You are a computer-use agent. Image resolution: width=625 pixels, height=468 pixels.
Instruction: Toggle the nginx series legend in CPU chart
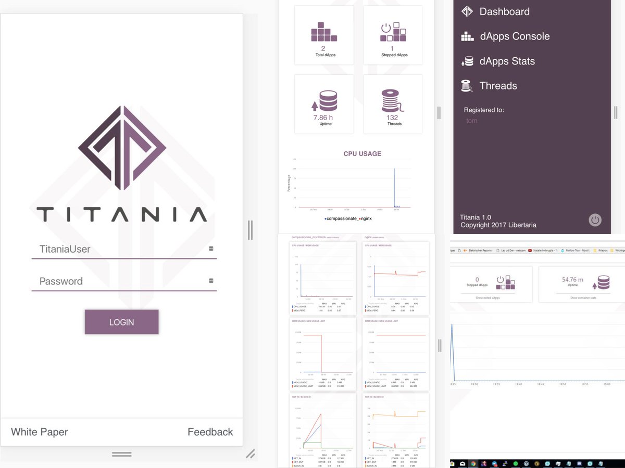(365, 219)
